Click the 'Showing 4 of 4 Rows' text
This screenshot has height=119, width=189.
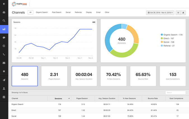tap(20, 92)
